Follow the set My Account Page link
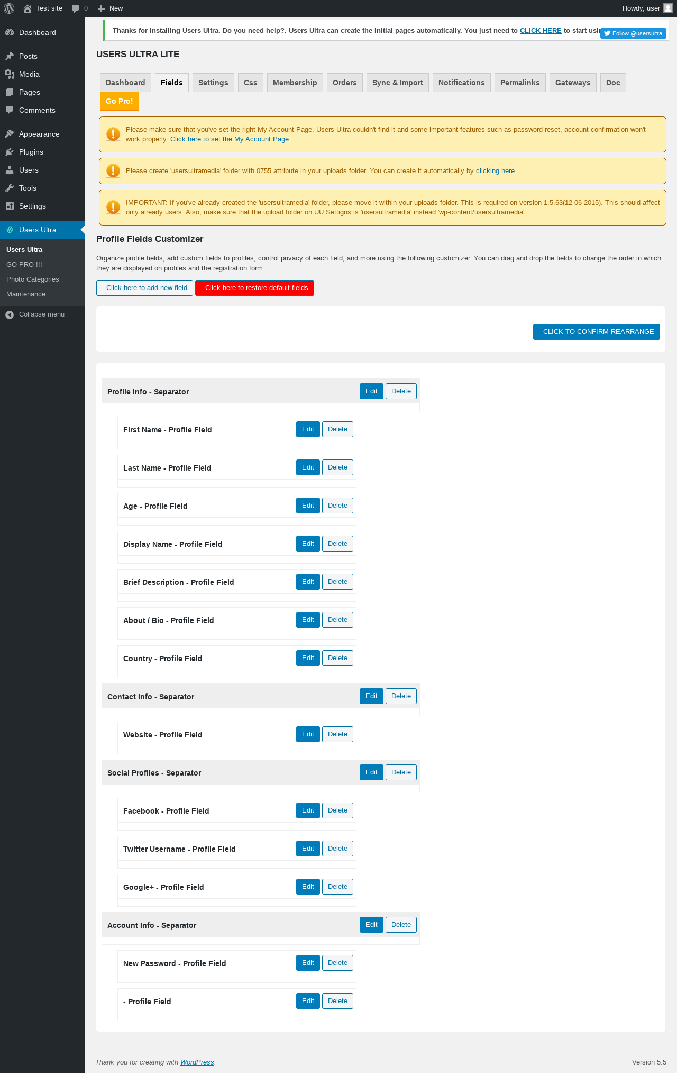Screen dimensions: 677x1073 (230, 139)
